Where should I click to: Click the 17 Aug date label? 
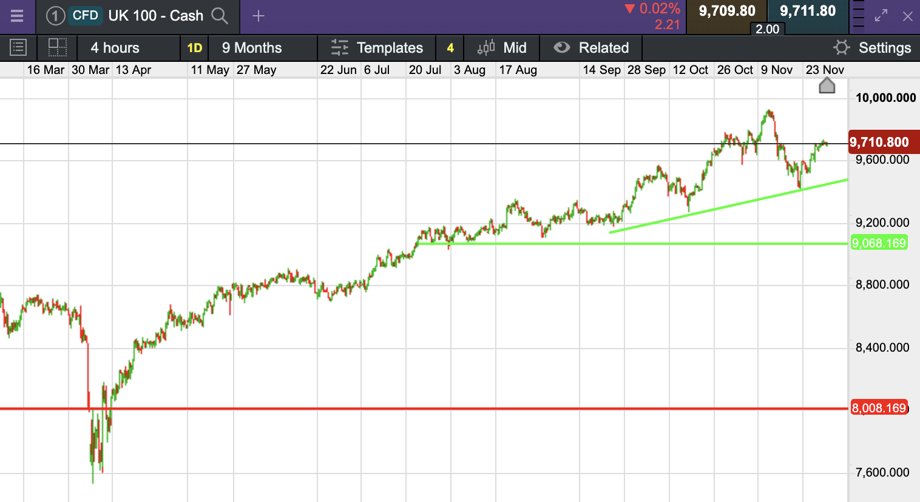tap(518, 70)
